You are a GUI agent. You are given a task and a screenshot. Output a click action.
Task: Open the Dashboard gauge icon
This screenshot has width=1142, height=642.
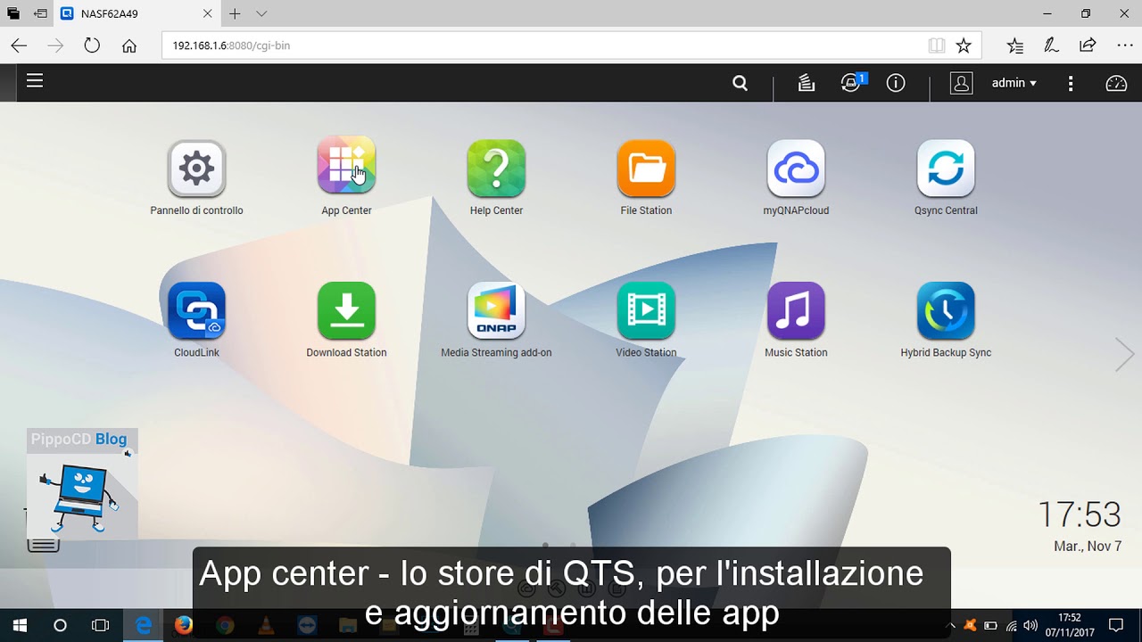(1116, 83)
